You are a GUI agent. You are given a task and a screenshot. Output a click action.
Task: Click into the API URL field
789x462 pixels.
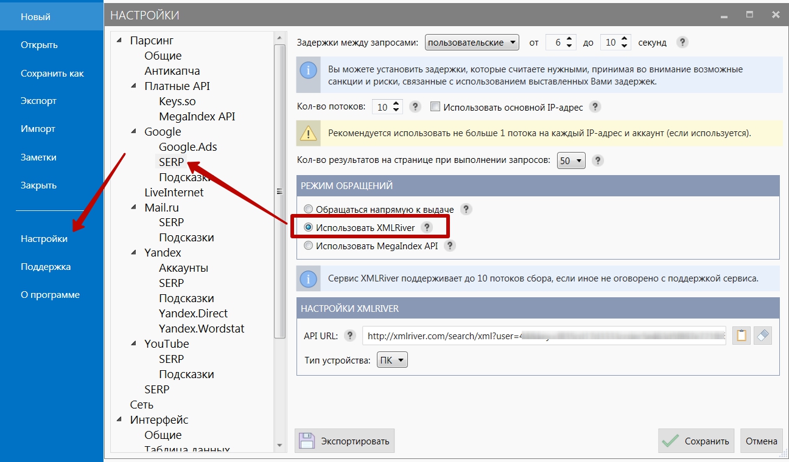(544, 336)
